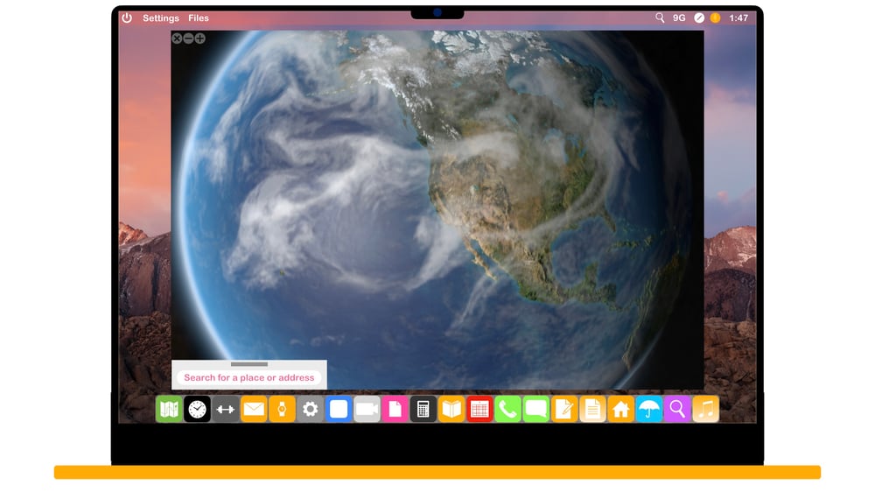Viewport: 875px width, 492px height.
Task: Open the green Messages app in dock
Action: (x=536, y=410)
